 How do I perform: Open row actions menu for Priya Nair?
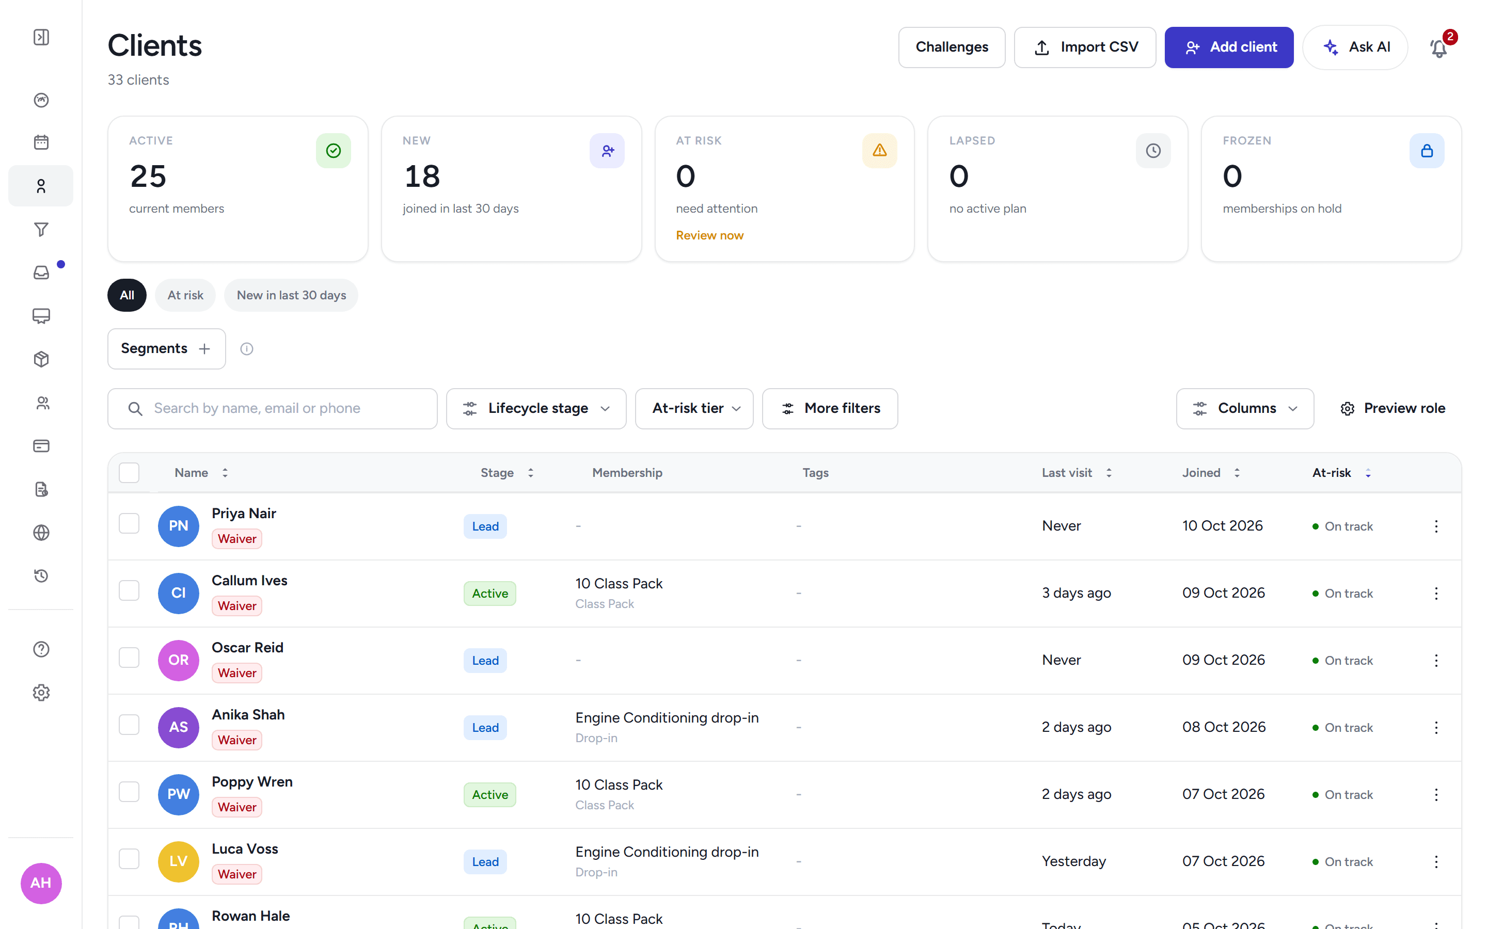[x=1436, y=526]
